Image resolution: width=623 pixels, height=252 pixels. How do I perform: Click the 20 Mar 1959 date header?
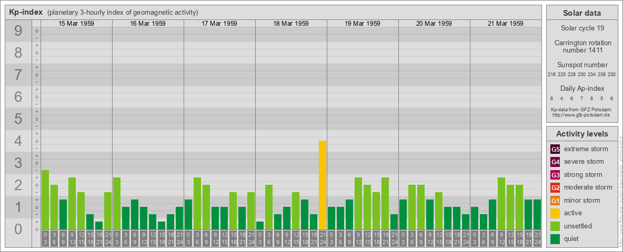coord(434,24)
